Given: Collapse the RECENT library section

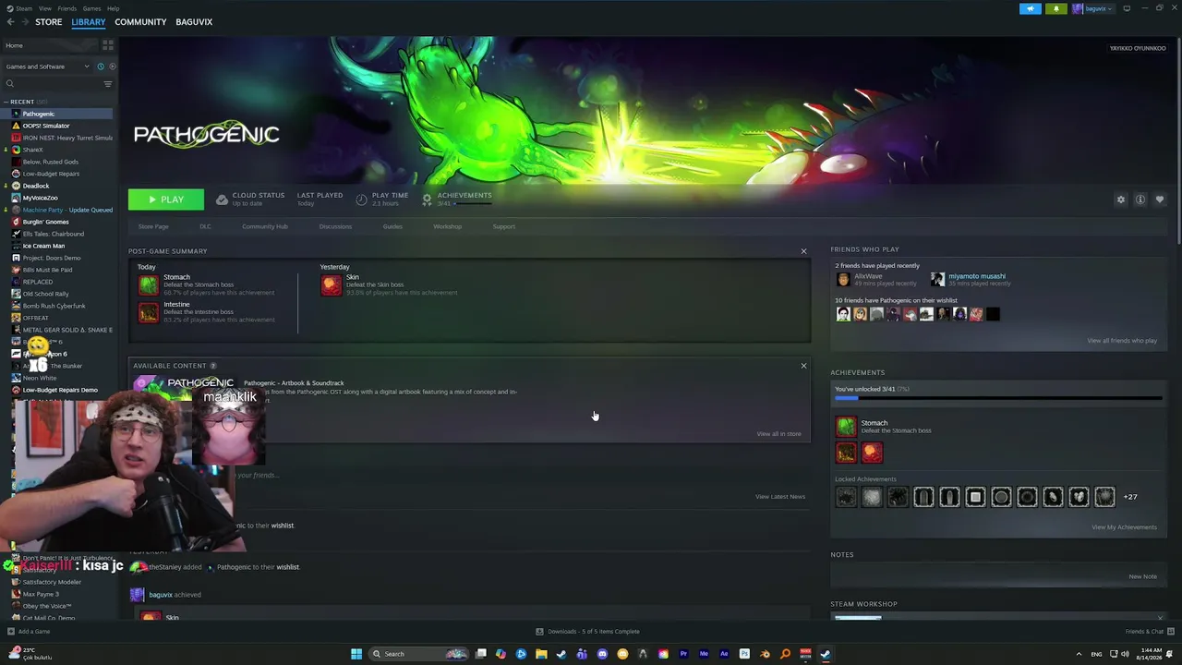Looking at the screenshot, I should pos(6,102).
